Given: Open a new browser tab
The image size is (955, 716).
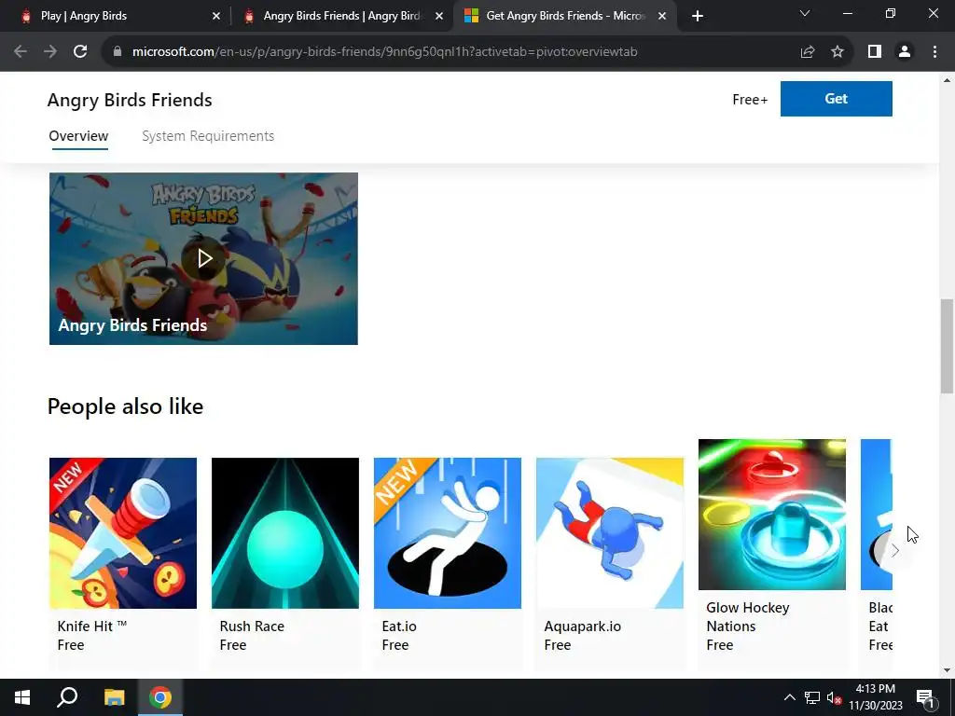Looking at the screenshot, I should pos(698,16).
